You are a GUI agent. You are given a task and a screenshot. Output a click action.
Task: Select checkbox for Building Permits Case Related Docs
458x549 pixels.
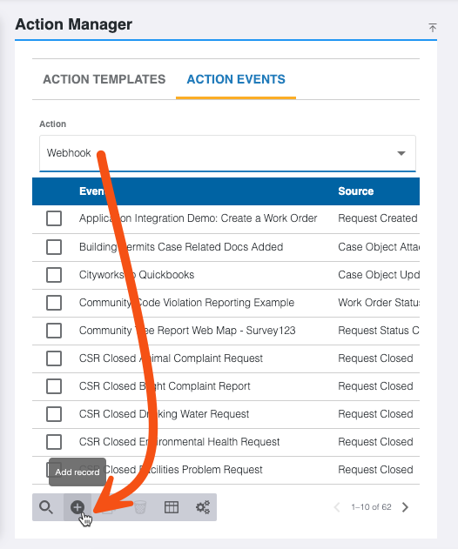click(54, 247)
